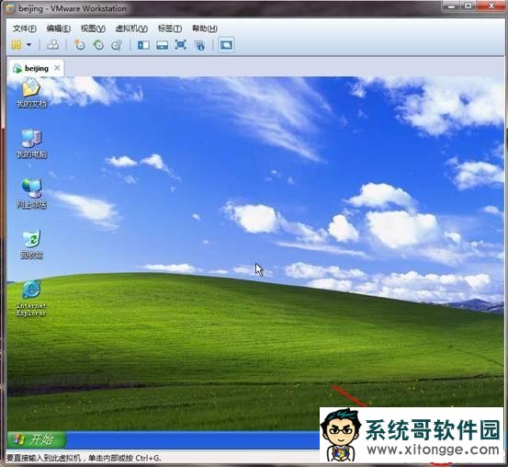Image resolution: width=508 pixels, height=467 pixels.
Task: Open the 虚拟机(V) menu
Action: (131, 28)
